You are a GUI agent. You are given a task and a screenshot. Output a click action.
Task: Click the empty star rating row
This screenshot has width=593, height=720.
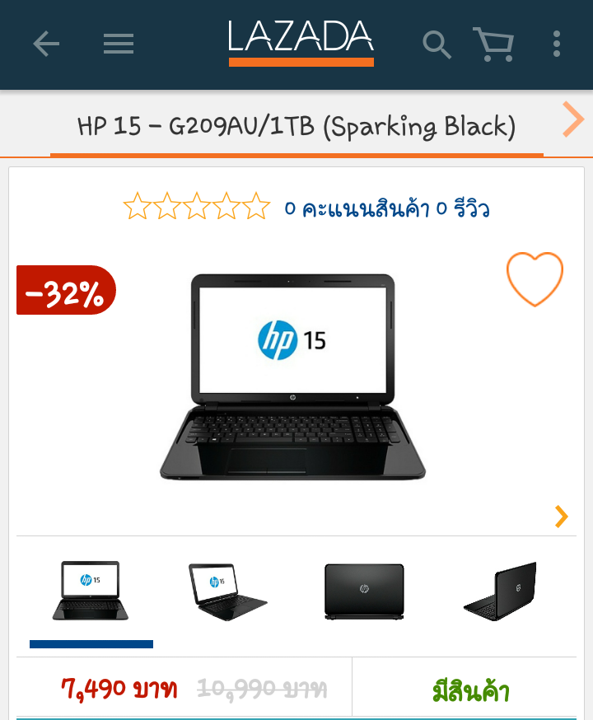click(x=197, y=206)
